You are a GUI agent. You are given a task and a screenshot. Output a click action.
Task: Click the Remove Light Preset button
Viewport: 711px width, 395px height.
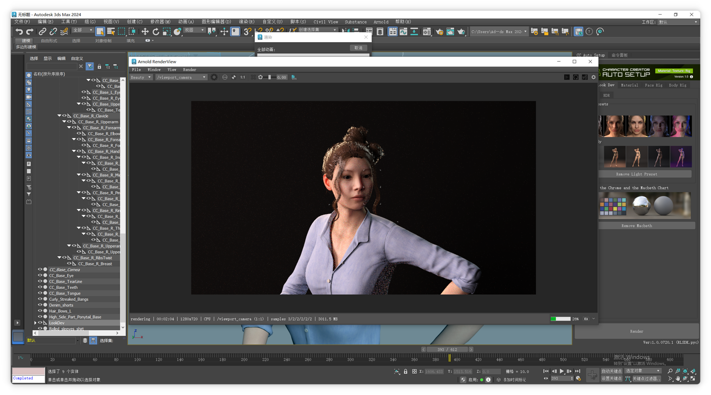[636, 174]
